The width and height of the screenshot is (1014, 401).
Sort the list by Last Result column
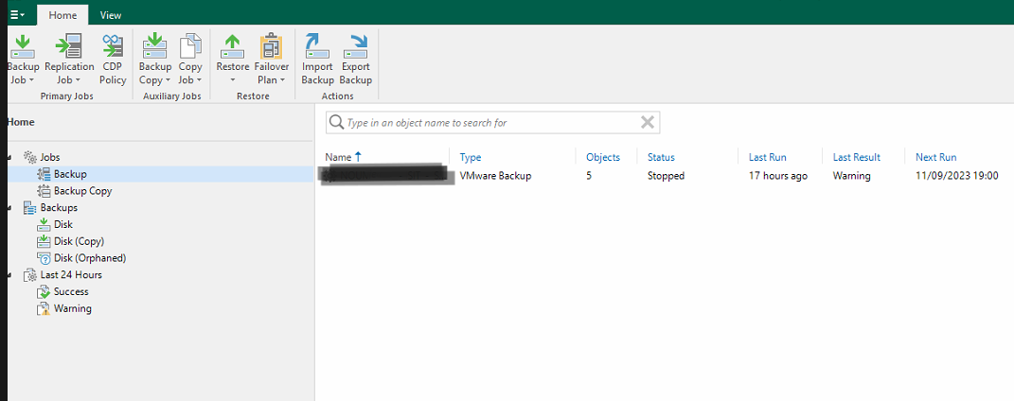pyautogui.click(x=856, y=157)
